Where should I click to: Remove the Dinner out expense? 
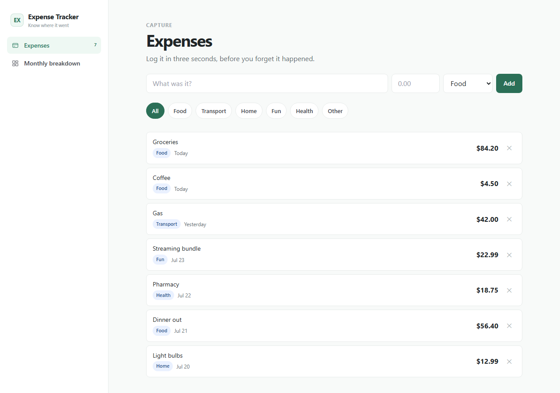[509, 326]
